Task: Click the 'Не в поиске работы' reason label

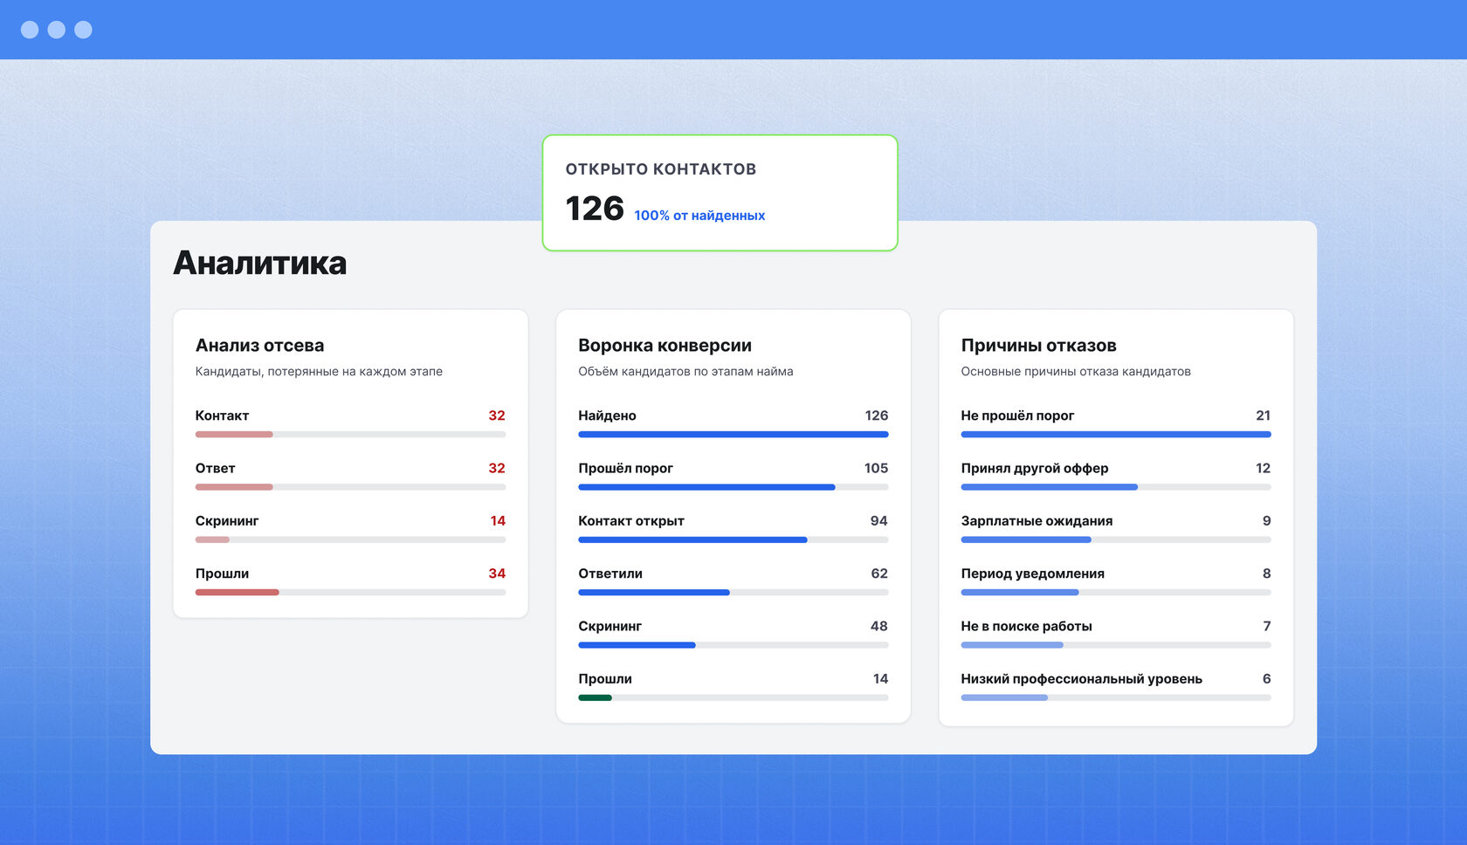Action: [x=1027, y=626]
